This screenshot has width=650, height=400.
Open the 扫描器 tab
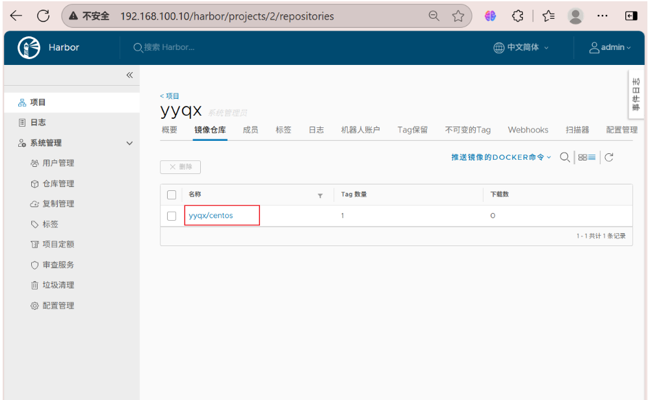pyautogui.click(x=577, y=130)
